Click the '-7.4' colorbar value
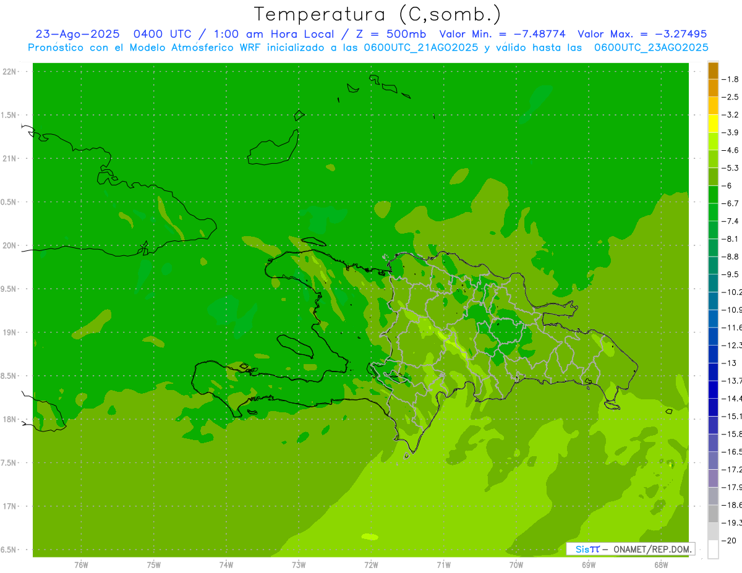Image resolution: width=742 pixels, height=573 pixels. 731,221
